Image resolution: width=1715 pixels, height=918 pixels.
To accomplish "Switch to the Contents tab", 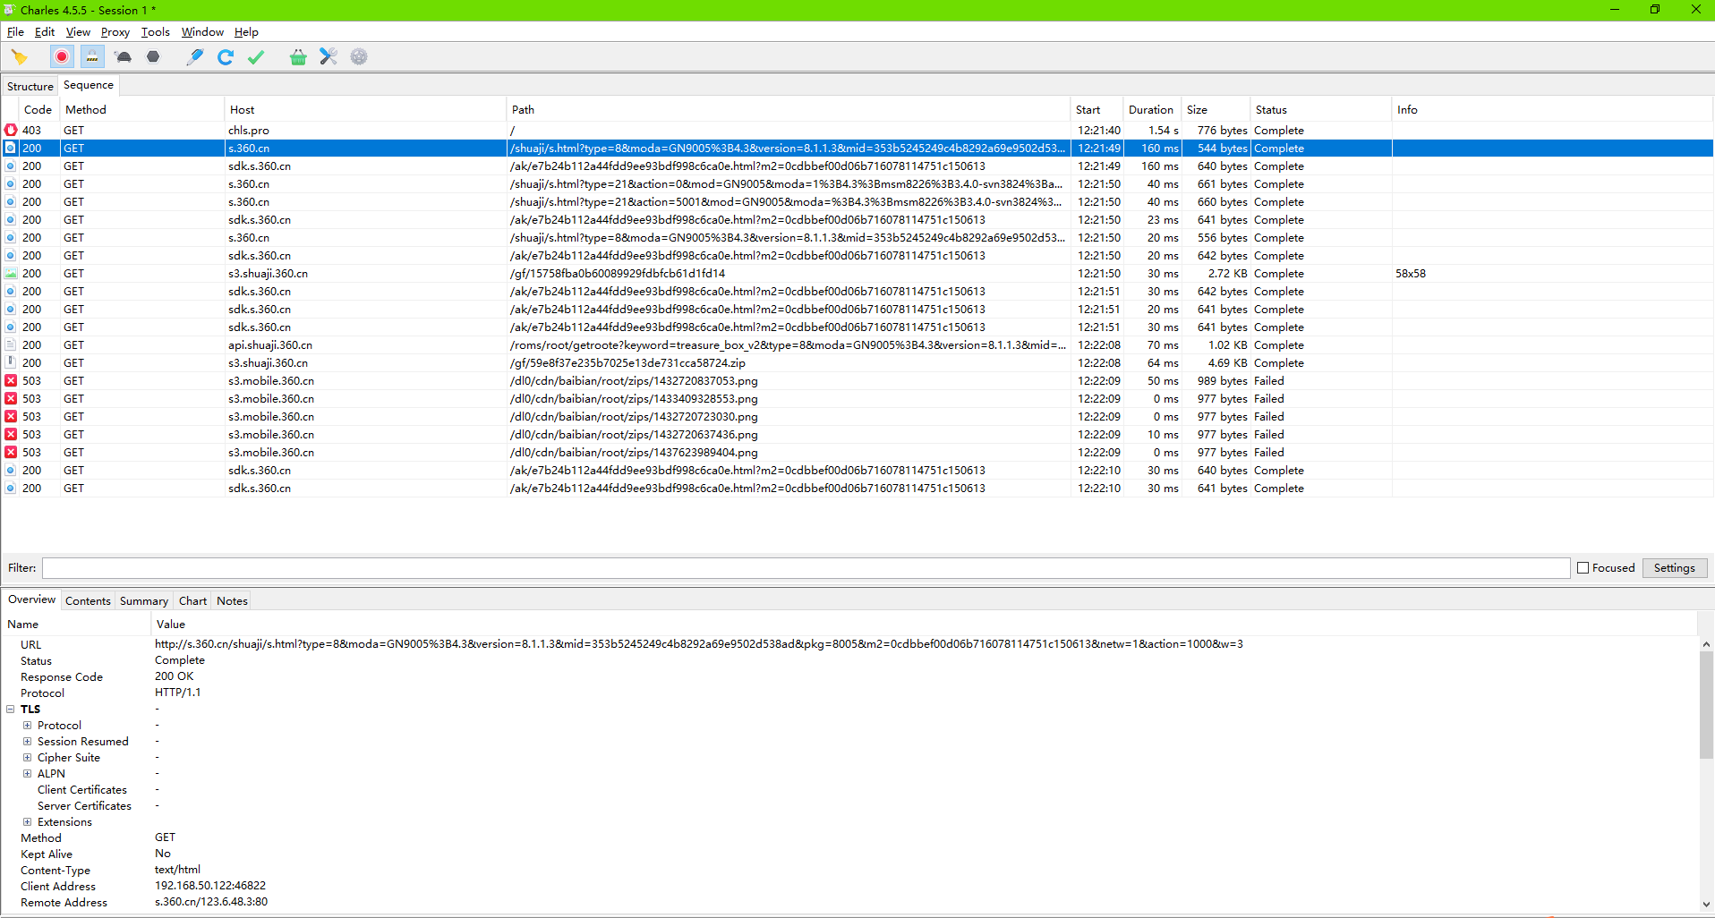I will coord(88,601).
